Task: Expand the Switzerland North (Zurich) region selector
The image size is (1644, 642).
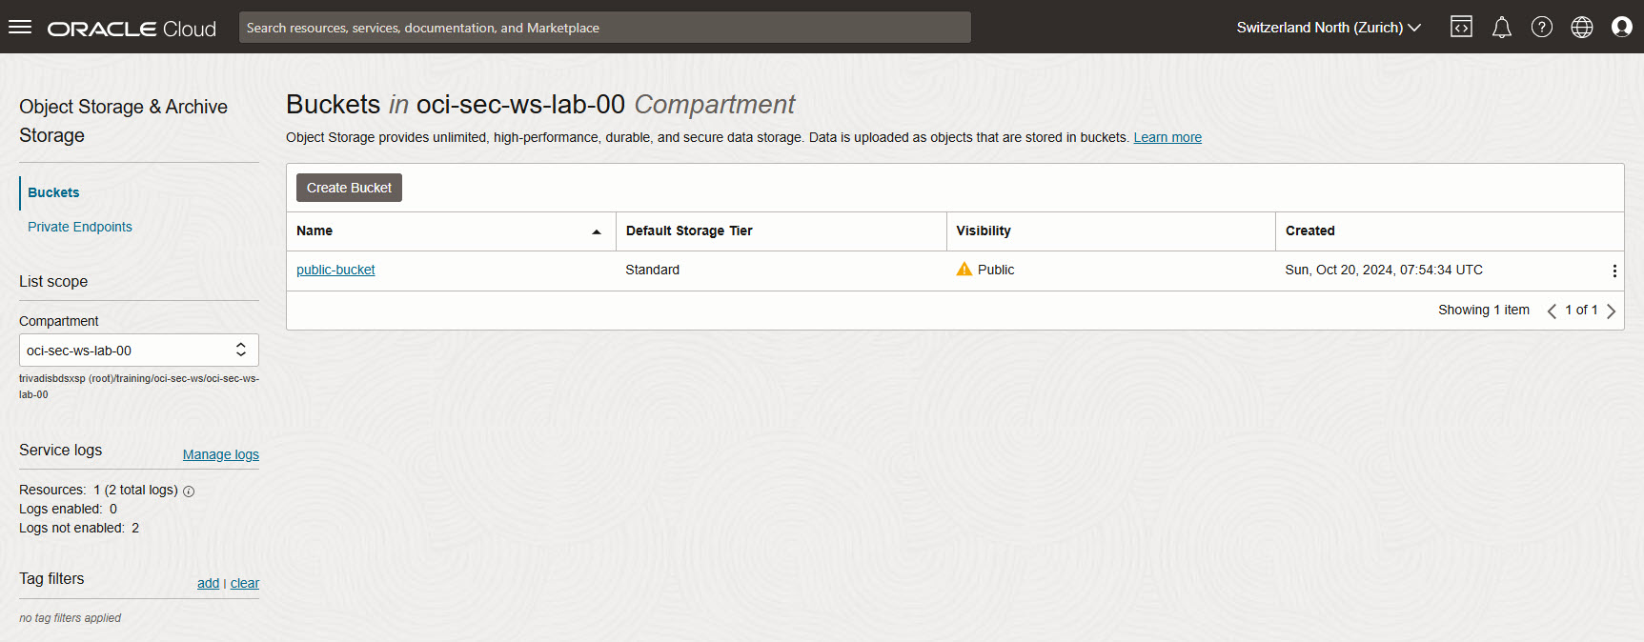Action: coord(1329,28)
